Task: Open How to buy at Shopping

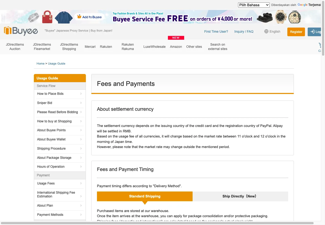Action: (60, 121)
